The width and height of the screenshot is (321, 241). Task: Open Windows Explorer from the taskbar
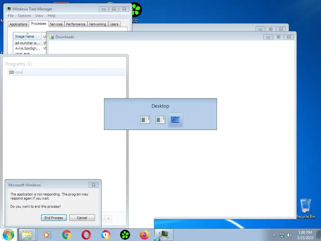point(27,235)
